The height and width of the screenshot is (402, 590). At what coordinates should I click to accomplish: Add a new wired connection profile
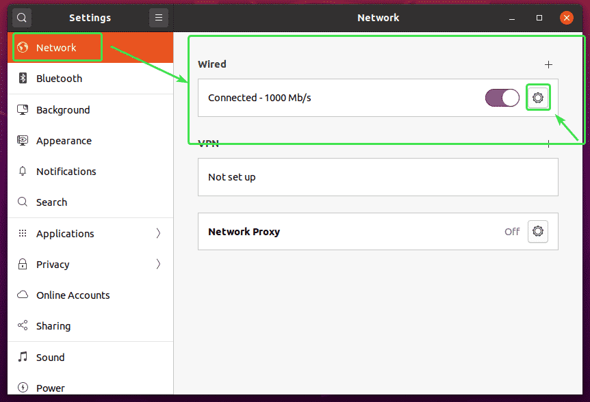548,64
